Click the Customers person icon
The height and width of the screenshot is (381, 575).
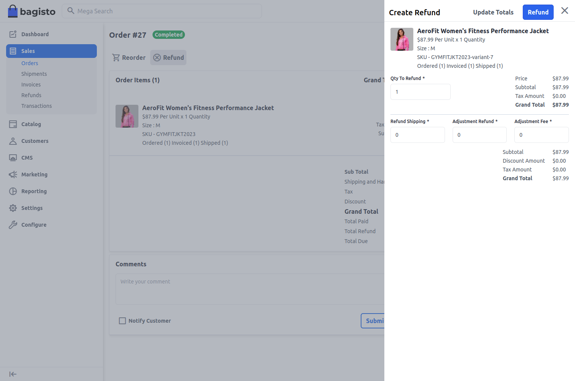point(13,141)
